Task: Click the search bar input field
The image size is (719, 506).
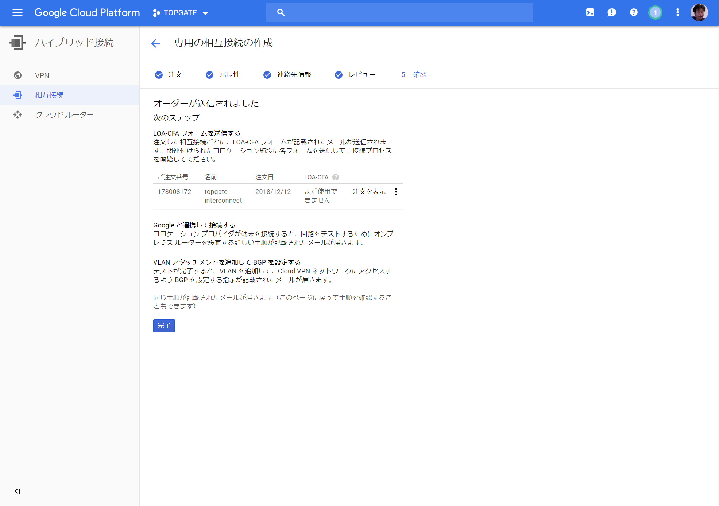Action: (x=400, y=12)
